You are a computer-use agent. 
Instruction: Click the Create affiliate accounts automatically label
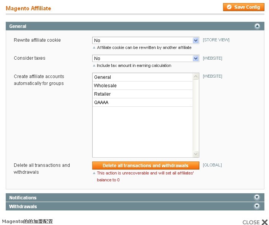coord(39,80)
